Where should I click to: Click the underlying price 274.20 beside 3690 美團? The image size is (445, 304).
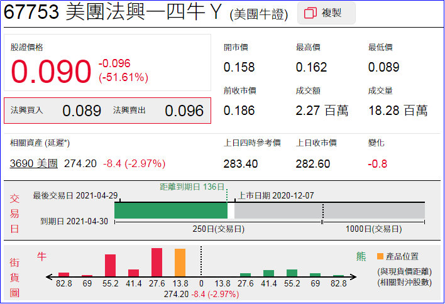coord(80,164)
